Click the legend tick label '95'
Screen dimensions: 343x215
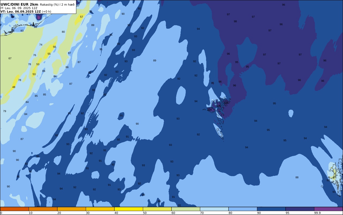coord(287,213)
